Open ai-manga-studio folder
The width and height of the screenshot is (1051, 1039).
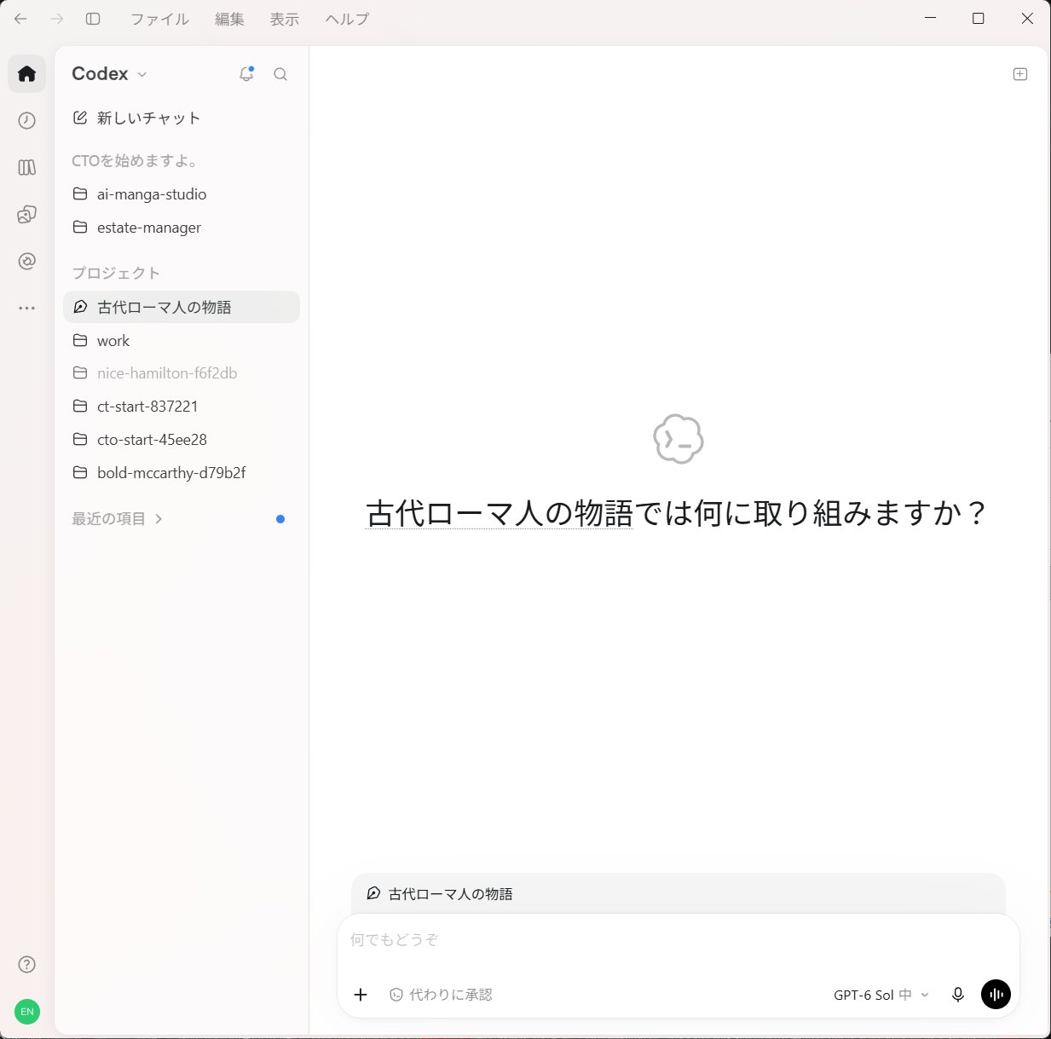tap(182, 193)
